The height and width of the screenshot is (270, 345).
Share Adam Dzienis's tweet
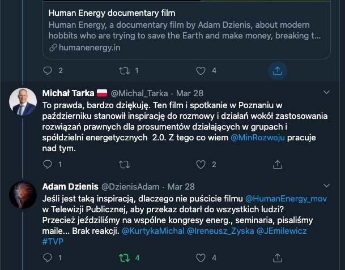pos(277,258)
